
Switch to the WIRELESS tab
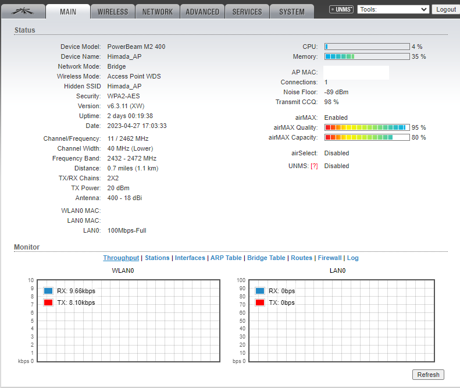tap(113, 12)
